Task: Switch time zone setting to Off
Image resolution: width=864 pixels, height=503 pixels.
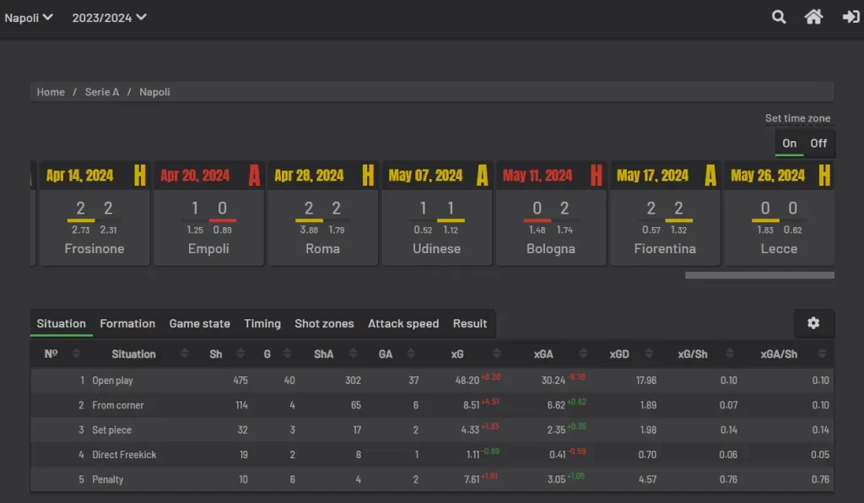Action: tap(818, 143)
